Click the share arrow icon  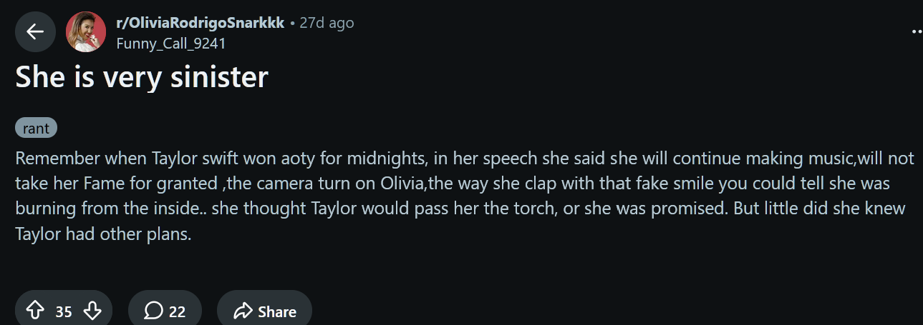click(x=243, y=311)
